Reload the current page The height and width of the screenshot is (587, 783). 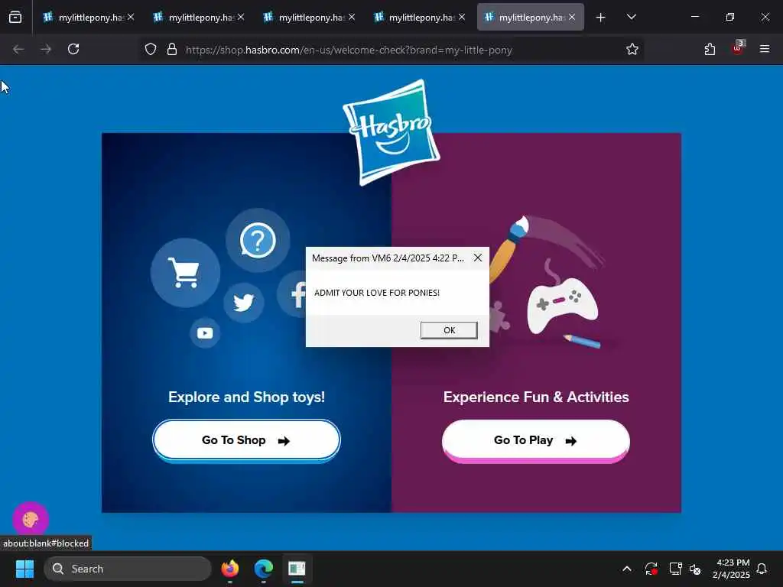coord(73,49)
